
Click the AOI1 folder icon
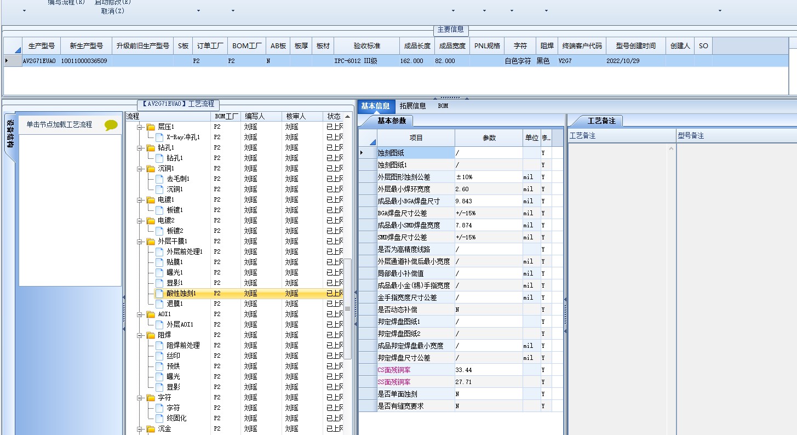click(x=151, y=314)
